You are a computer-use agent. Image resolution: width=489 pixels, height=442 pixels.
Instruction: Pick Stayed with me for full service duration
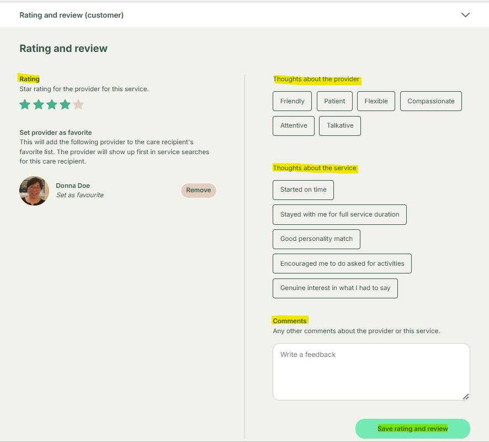tap(339, 214)
